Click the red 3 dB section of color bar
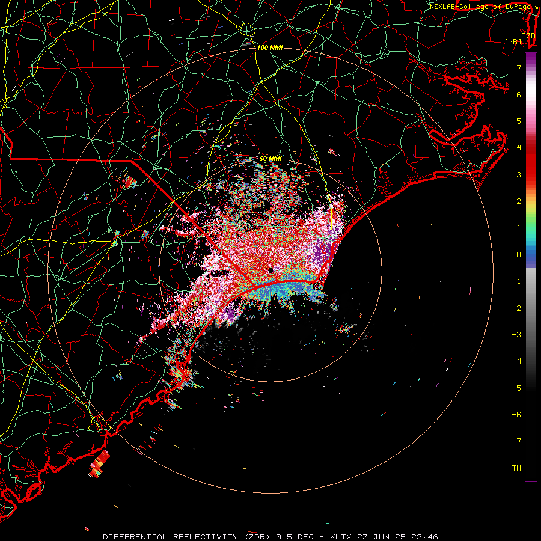This screenshot has width=541, height=541. pyautogui.click(x=531, y=169)
